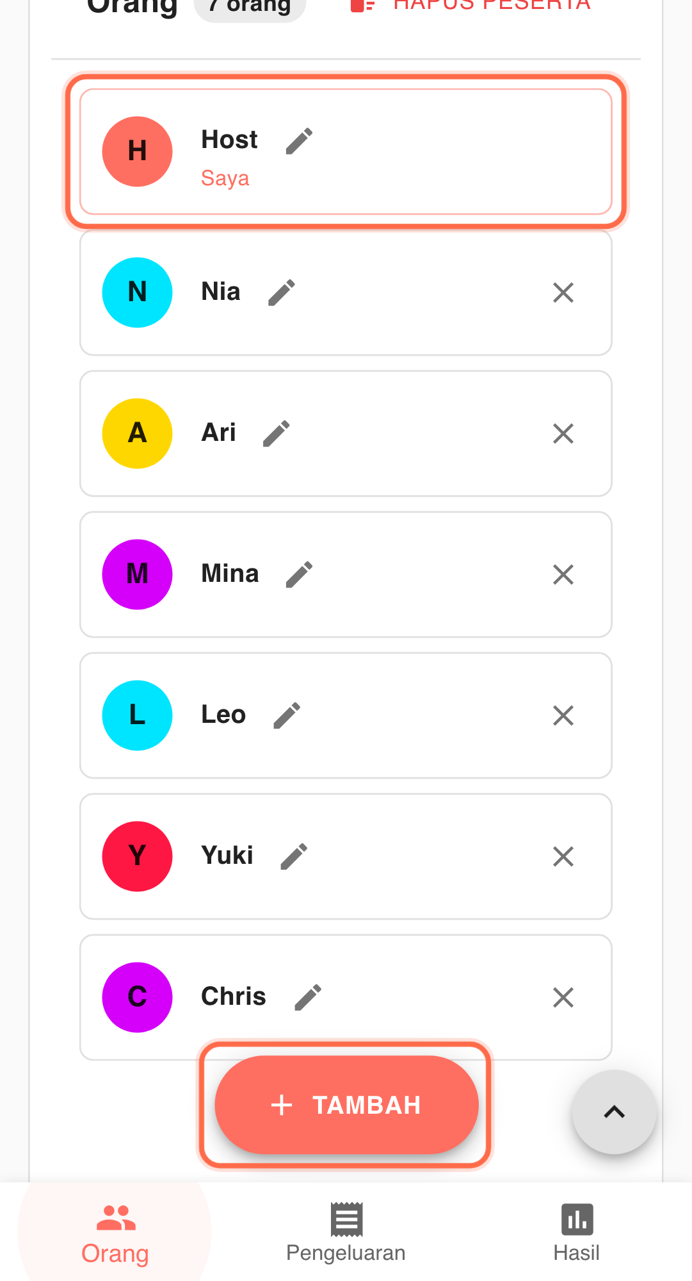Click the Host avatar circle
Viewport: 692px width, 1281px height.
(137, 151)
